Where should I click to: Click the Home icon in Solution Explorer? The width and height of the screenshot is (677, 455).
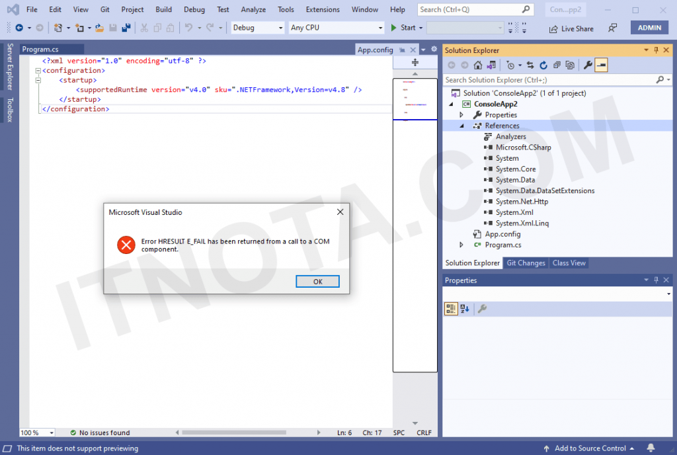[478, 65]
